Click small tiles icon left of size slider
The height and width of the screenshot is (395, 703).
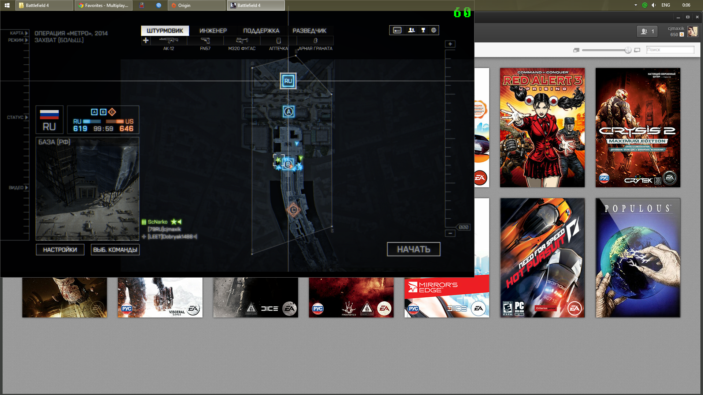click(x=576, y=50)
